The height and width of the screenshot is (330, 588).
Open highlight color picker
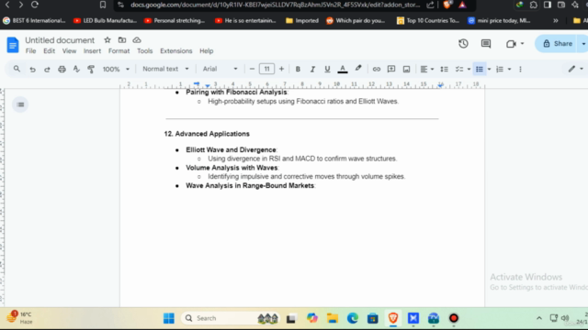pyautogui.click(x=358, y=69)
